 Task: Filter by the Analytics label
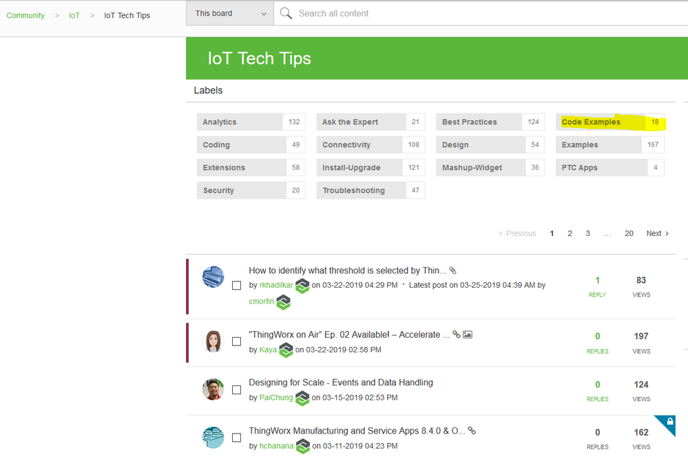coord(251,122)
